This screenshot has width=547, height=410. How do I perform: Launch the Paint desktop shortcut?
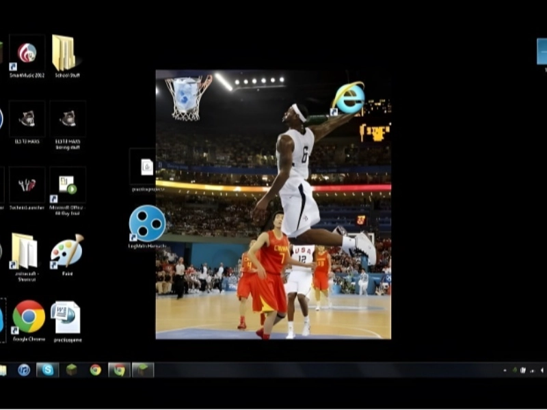[67, 251]
